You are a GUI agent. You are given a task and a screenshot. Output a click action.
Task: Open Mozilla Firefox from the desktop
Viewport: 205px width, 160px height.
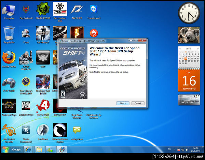[x=9, y=59]
